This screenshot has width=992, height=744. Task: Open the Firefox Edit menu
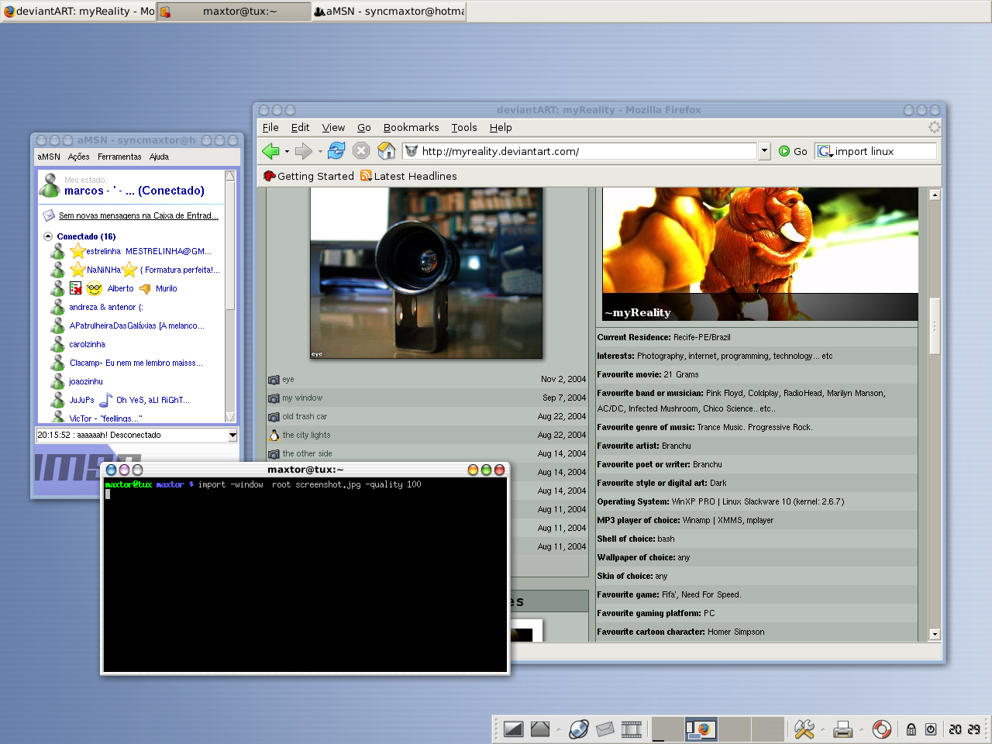click(300, 127)
